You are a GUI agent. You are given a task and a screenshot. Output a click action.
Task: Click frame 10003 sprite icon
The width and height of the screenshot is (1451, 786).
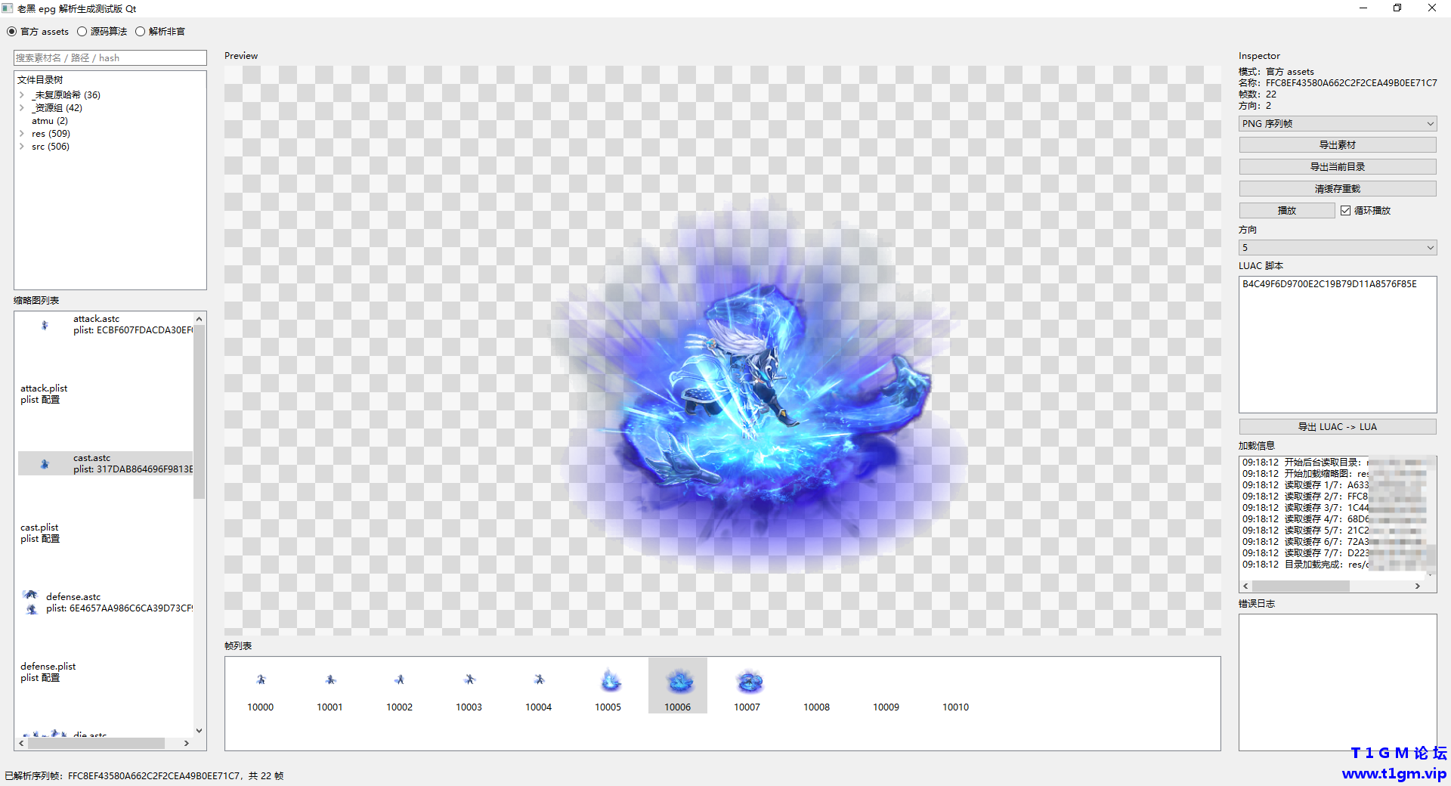[469, 679]
